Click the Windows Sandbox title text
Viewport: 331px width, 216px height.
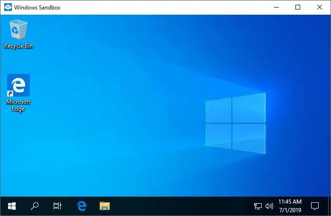point(37,8)
